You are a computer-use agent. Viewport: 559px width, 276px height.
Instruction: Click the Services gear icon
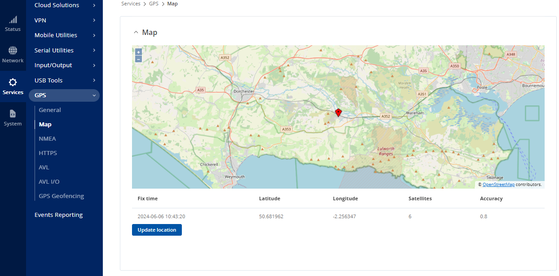[x=13, y=83]
